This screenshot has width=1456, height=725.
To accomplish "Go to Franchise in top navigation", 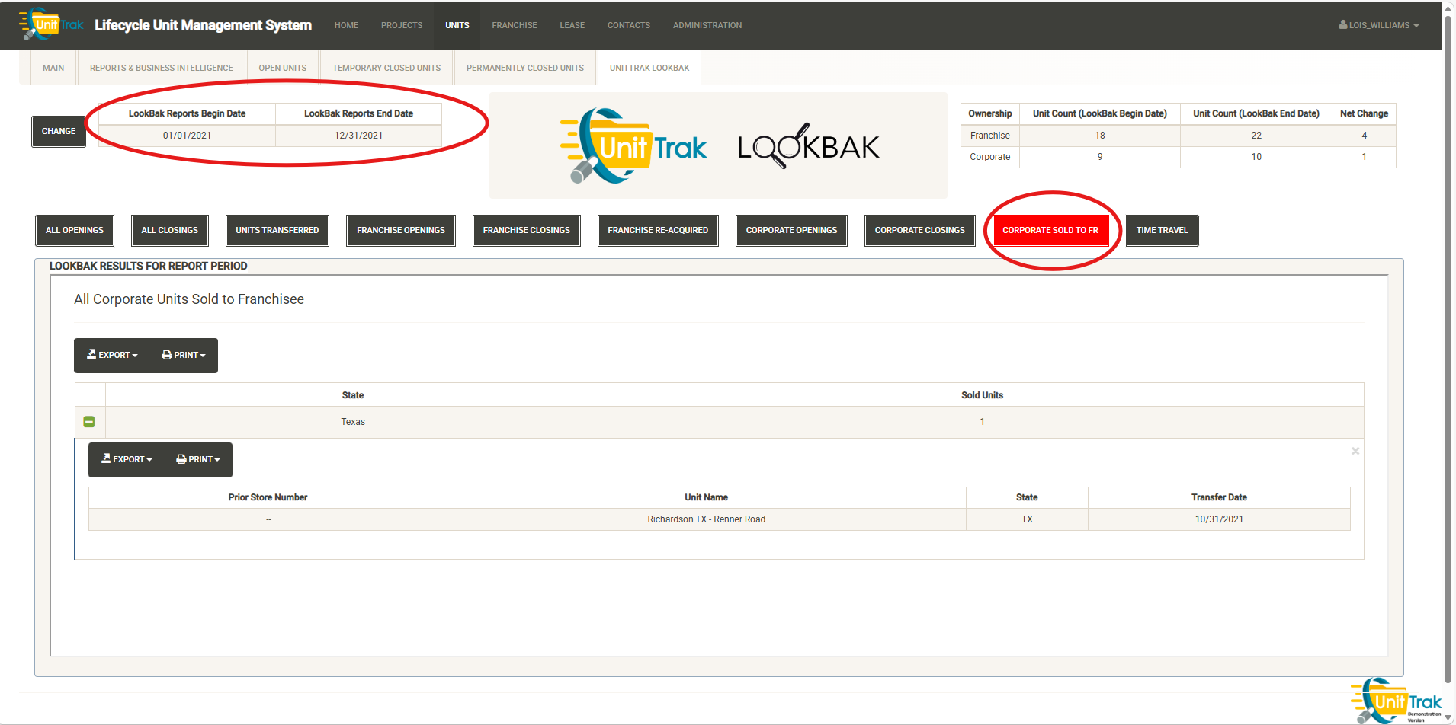I will [514, 25].
